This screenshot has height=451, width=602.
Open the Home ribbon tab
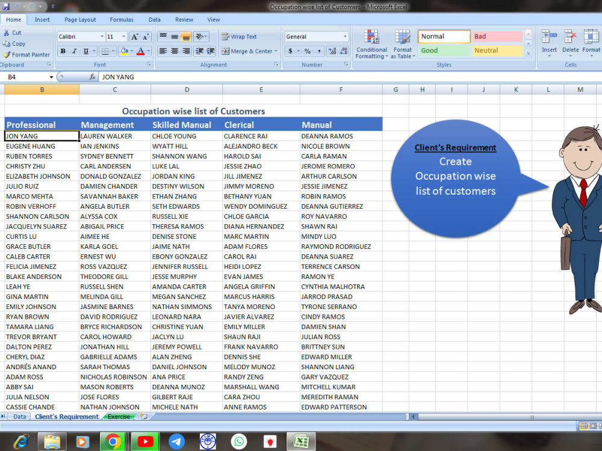pos(13,20)
